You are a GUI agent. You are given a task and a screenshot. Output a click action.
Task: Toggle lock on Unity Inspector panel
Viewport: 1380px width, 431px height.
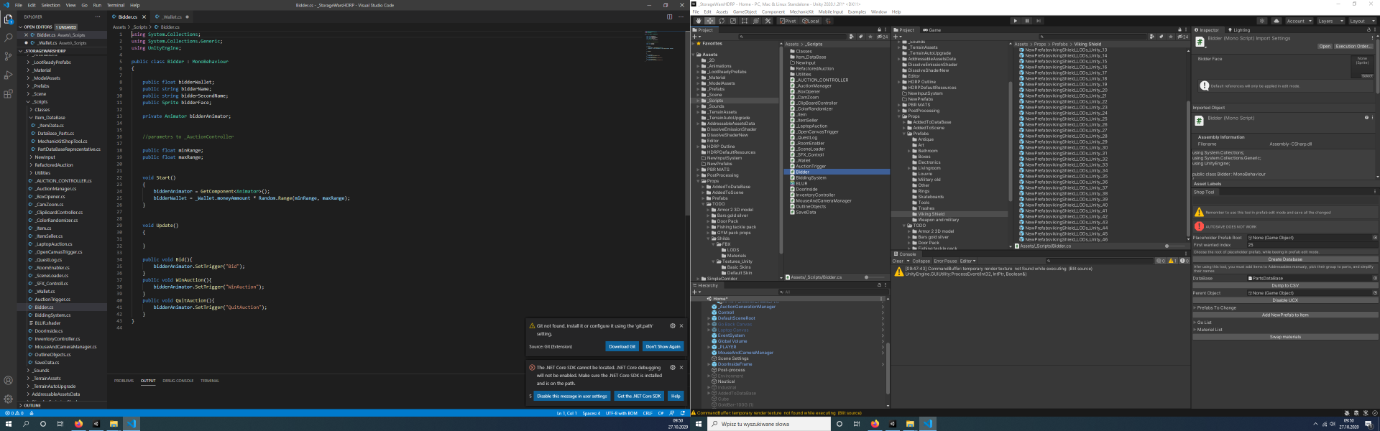(1368, 30)
